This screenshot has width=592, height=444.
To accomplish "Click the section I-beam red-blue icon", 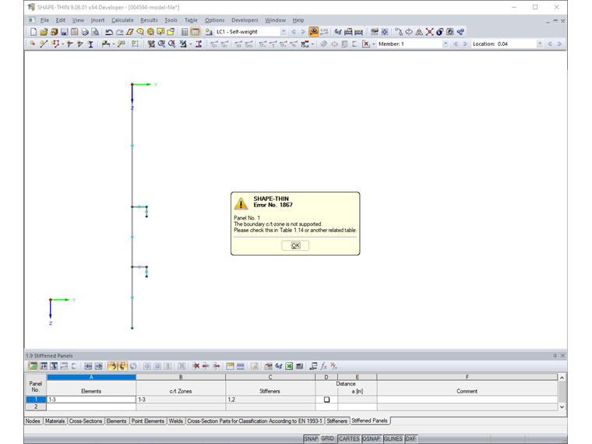I will [x=199, y=44].
